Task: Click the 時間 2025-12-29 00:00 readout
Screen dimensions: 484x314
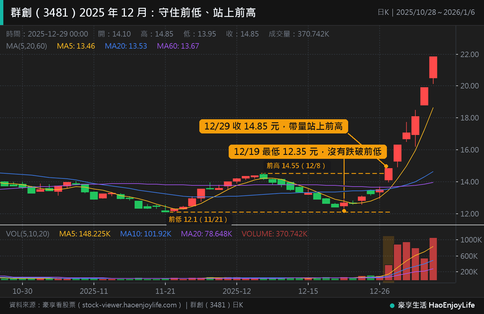Action: click(x=47, y=34)
